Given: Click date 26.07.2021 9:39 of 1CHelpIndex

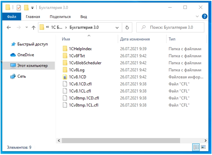Looking at the screenshot, I should click(133, 49).
